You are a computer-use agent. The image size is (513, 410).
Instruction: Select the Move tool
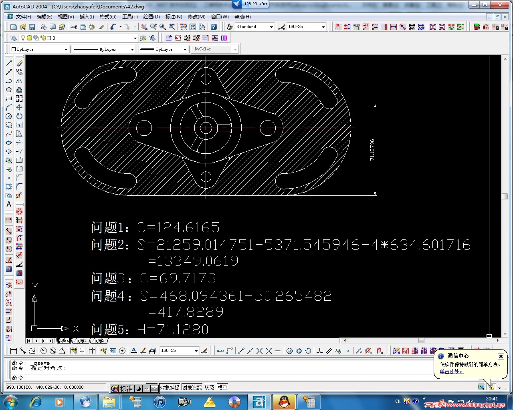click(19, 107)
